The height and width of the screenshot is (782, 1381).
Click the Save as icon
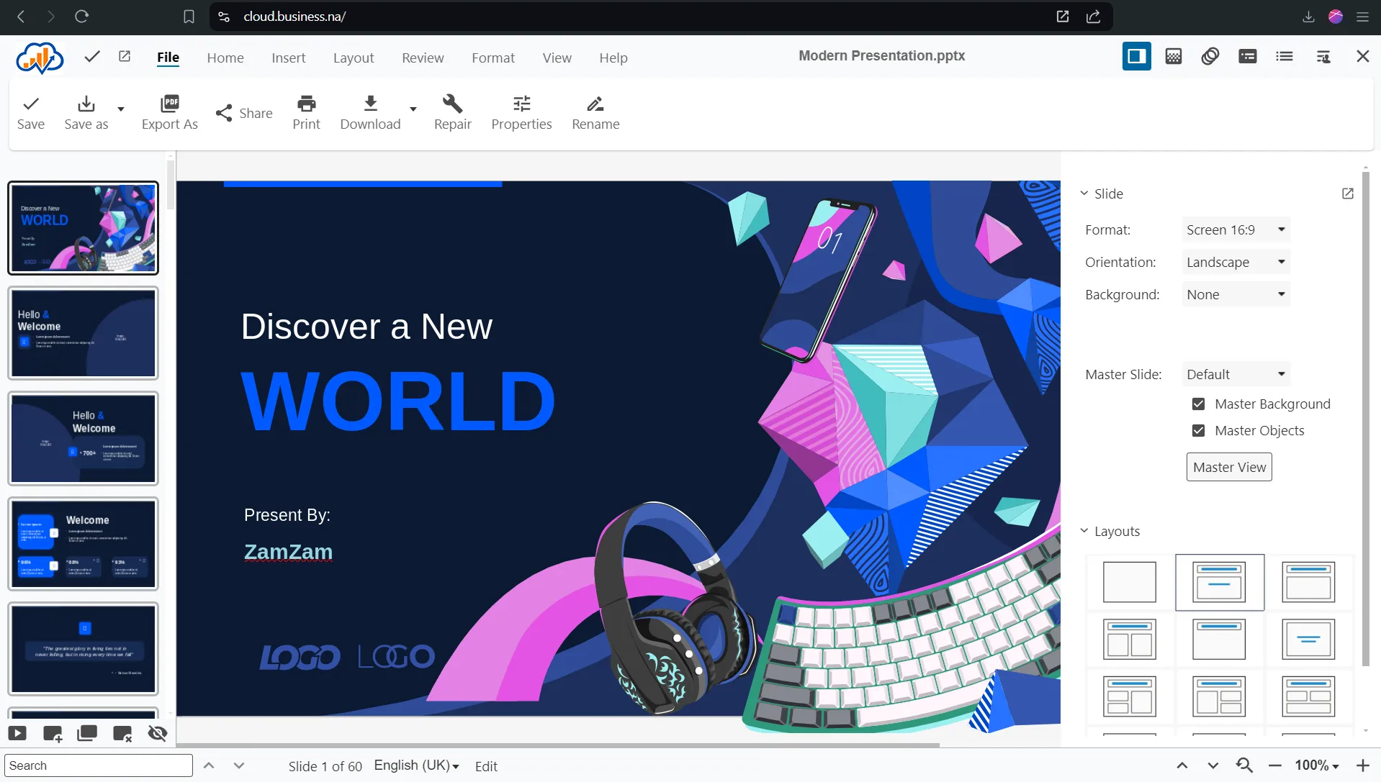[86, 104]
